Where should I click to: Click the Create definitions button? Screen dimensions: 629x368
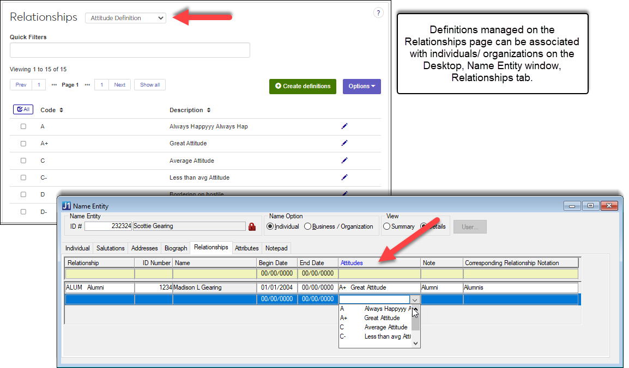(303, 86)
